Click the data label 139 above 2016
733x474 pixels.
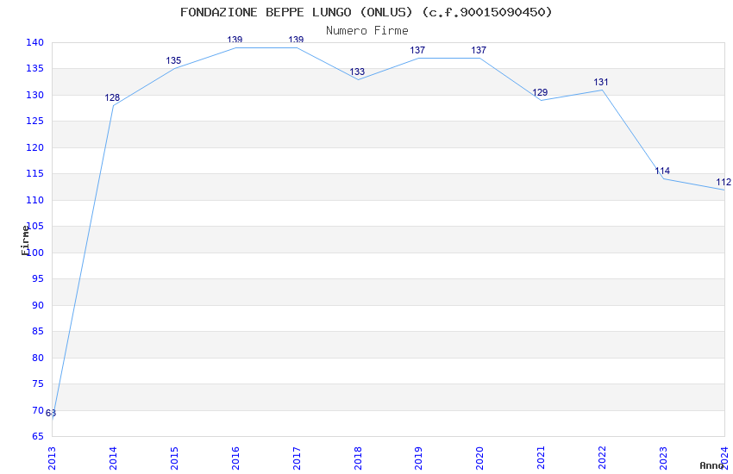(x=235, y=40)
